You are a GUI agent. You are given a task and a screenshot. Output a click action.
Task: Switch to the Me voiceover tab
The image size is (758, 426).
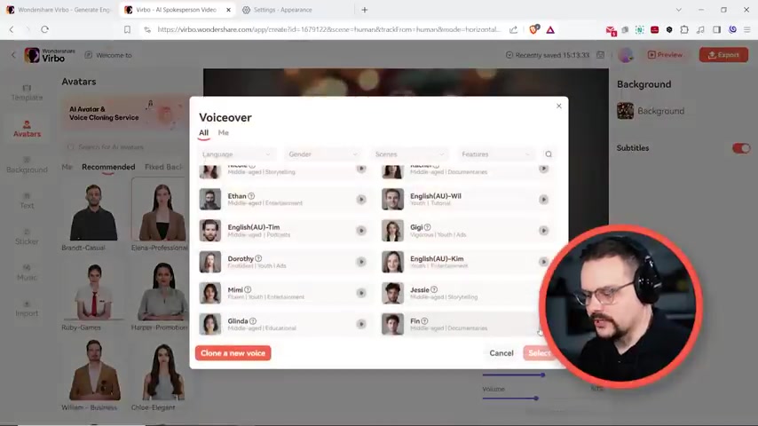[x=224, y=133]
